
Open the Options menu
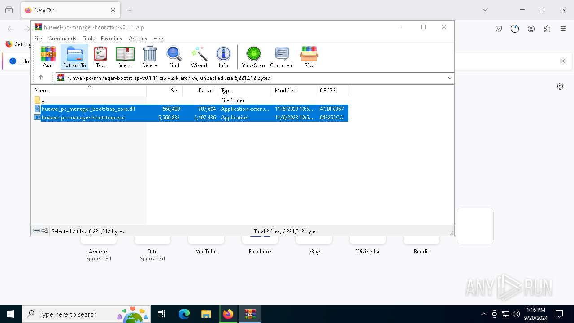(x=138, y=39)
